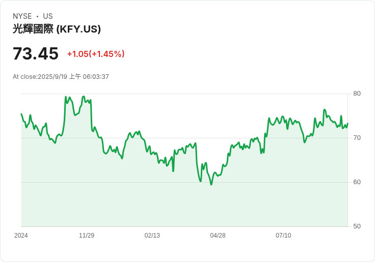
Task: Click the 80 price axis label
Action: [x=357, y=94]
